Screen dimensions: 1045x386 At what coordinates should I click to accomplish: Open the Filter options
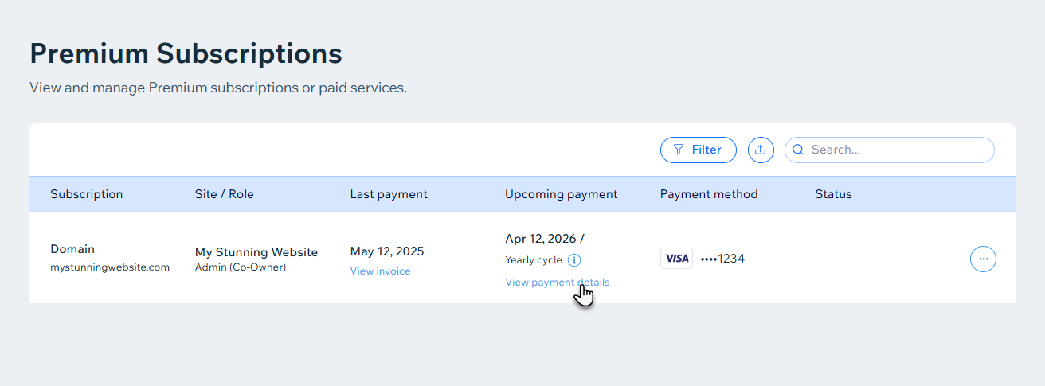click(698, 150)
